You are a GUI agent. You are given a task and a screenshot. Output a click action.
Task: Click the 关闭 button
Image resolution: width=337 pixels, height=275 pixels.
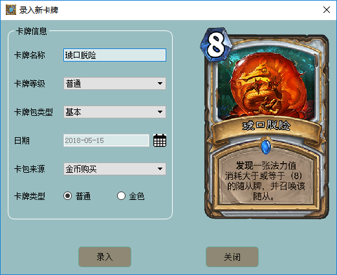coord(232,257)
